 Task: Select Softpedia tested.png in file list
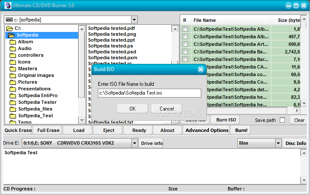pyautogui.click(x=112, y=34)
